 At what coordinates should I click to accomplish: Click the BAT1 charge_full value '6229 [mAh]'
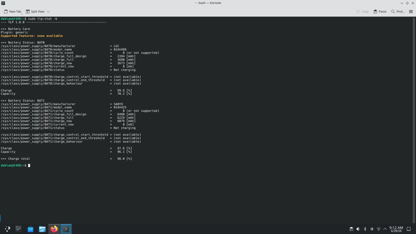[126, 118]
